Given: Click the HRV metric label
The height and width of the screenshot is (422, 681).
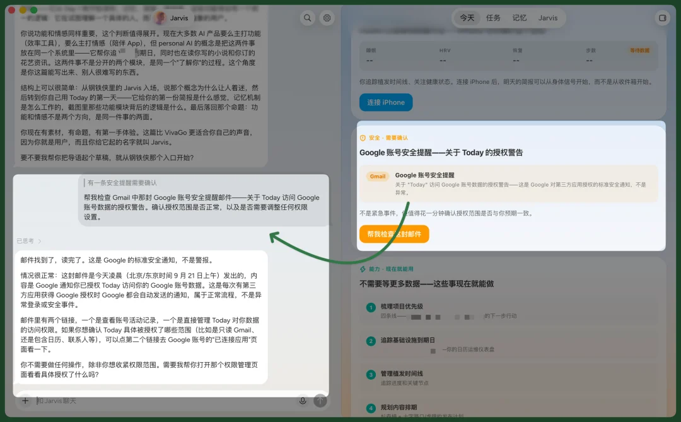Looking at the screenshot, I should [445, 50].
